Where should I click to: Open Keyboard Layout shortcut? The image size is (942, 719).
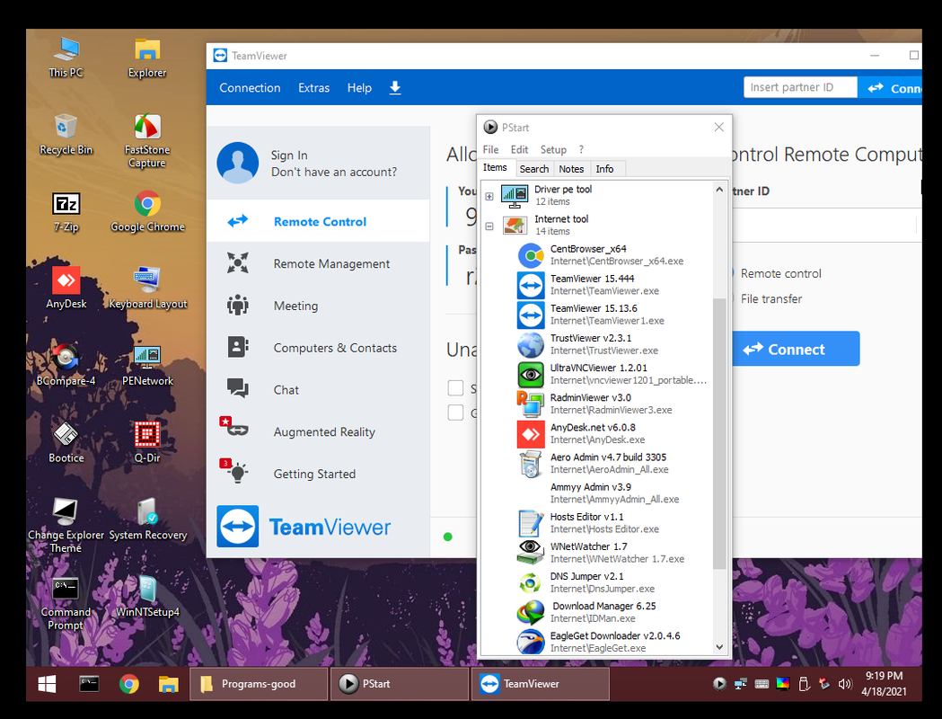(x=147, y=288)
